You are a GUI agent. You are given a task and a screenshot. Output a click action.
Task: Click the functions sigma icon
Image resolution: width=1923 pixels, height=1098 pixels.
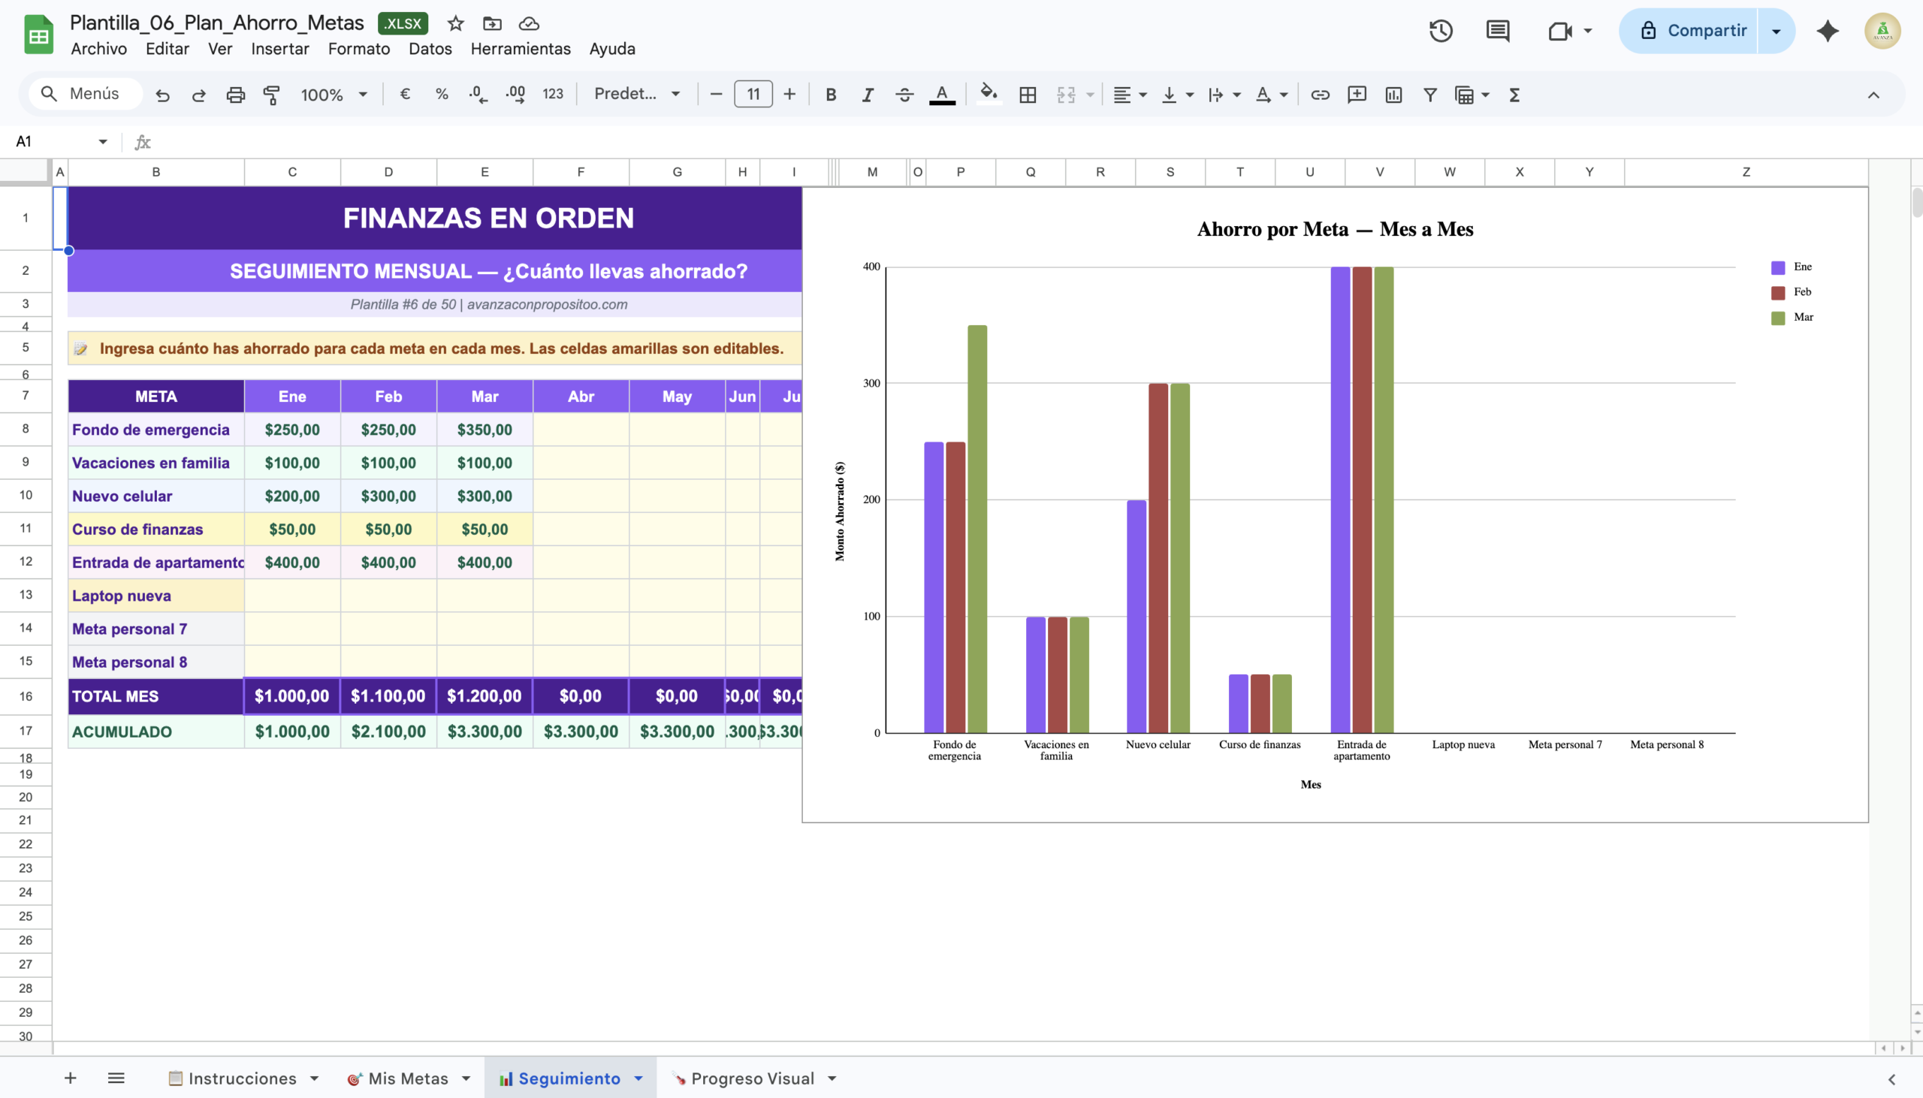(x=1514, y=95)
